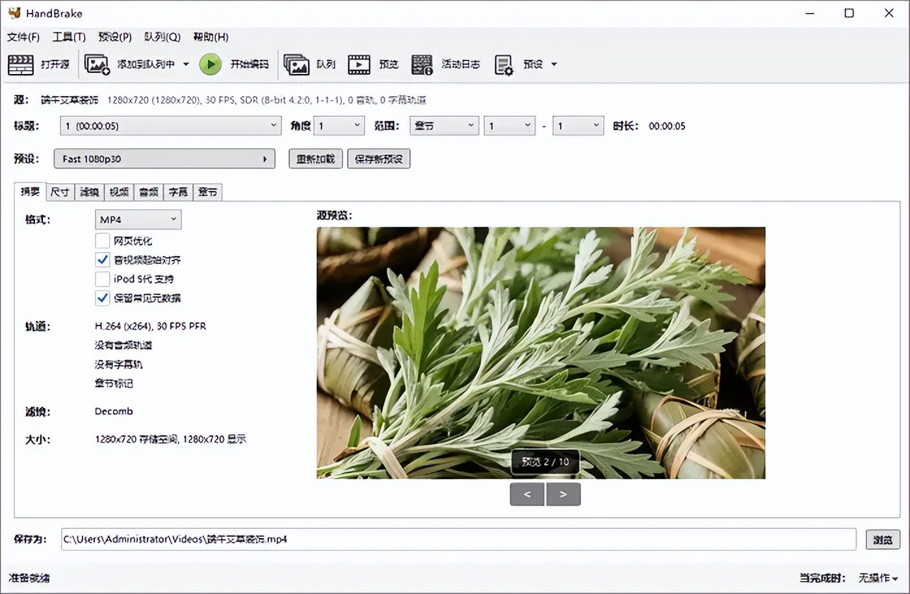The height and width of the screenshot is (594, 910).
Task: Enable iPod 5代 支持 option
Action: tap(102, 279)
